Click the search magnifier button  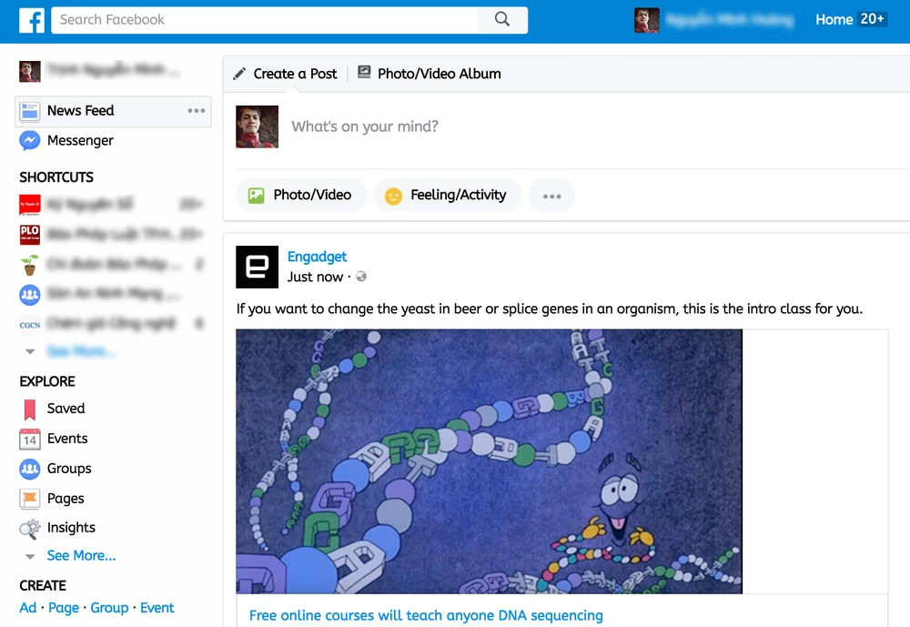502,20
